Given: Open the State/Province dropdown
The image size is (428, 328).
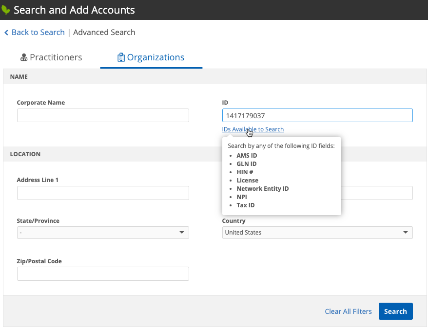Looking at the screenshot, I should point(97,233).
